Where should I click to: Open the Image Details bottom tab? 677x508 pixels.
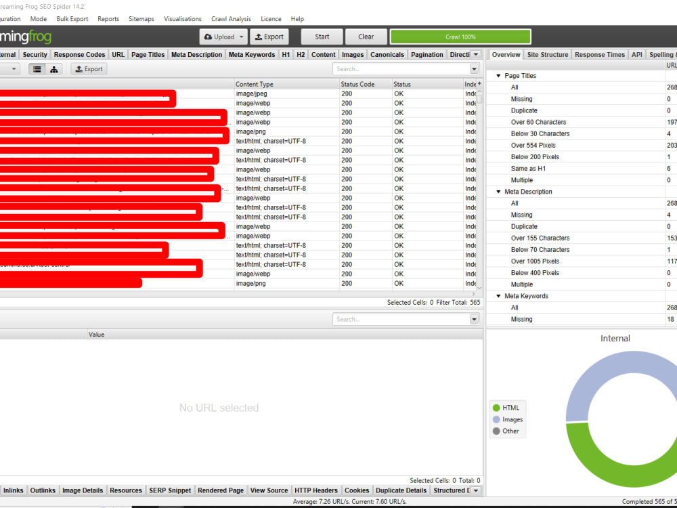coord(83,490)
